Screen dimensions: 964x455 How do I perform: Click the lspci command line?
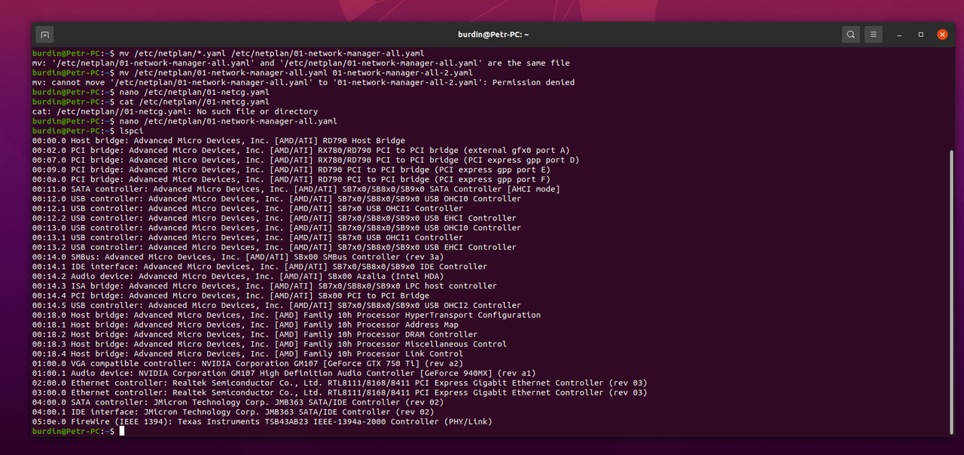[x=88, y=130]
